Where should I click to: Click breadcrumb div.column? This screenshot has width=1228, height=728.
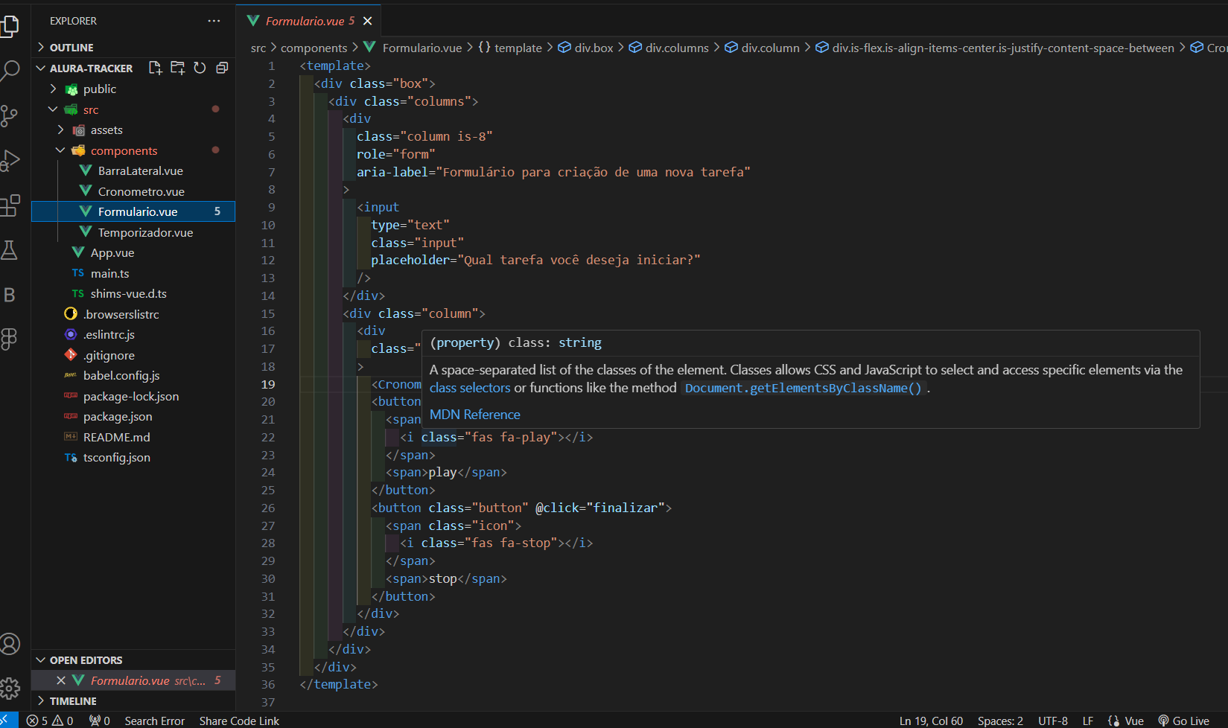tap(762, 48)
